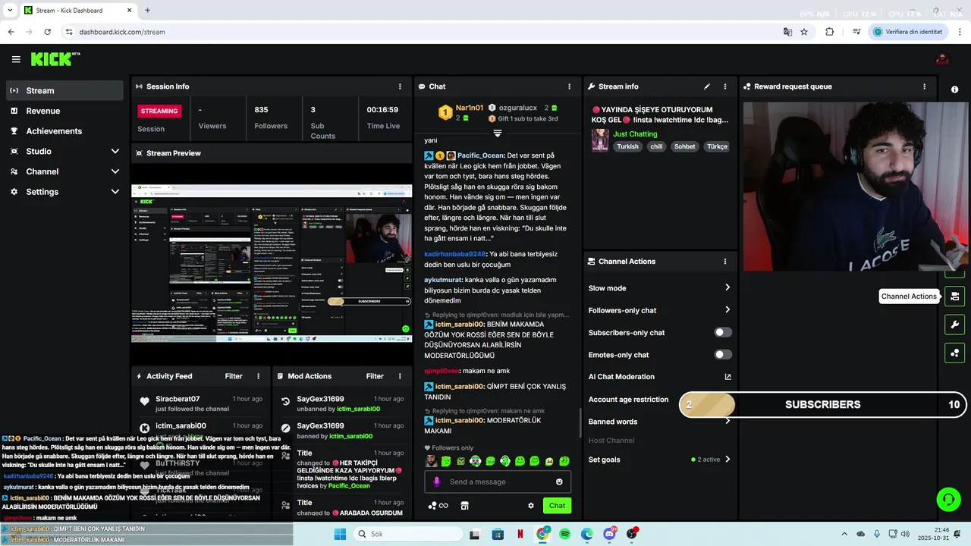Click Pacific_Ocean username in chat
971x546 pixels.
tap(481, 155)
